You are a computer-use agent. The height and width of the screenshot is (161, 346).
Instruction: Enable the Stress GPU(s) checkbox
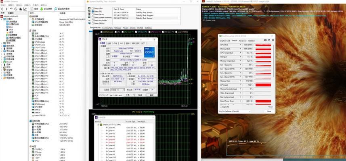click(93, 23)
